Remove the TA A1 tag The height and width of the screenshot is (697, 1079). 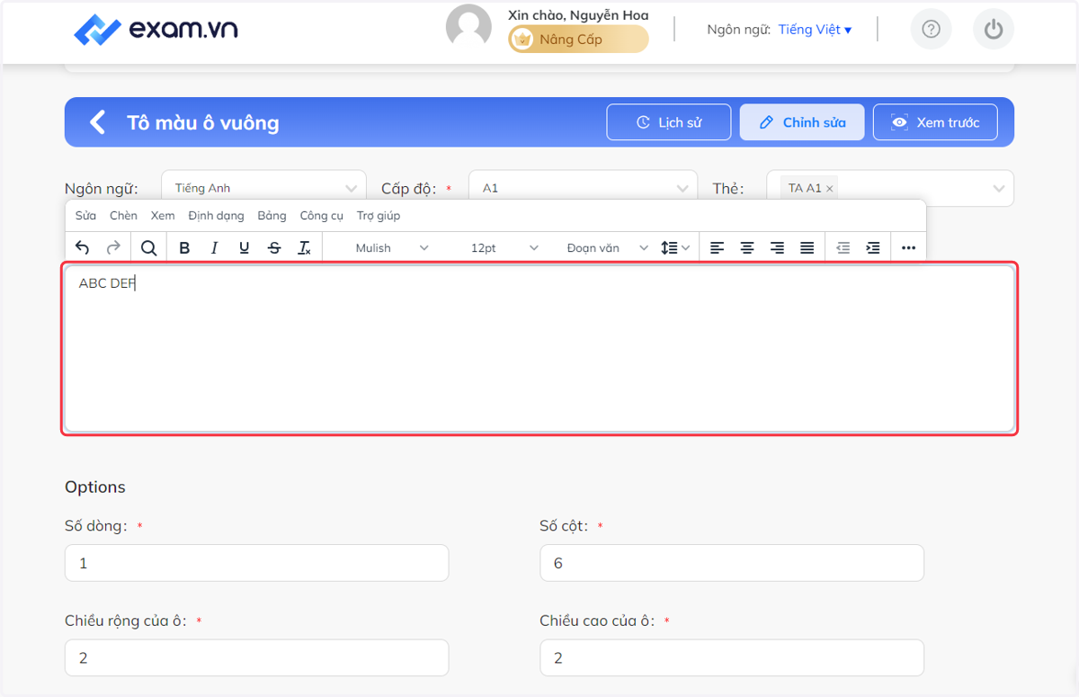pyautogui.click(x=830, y=188)
